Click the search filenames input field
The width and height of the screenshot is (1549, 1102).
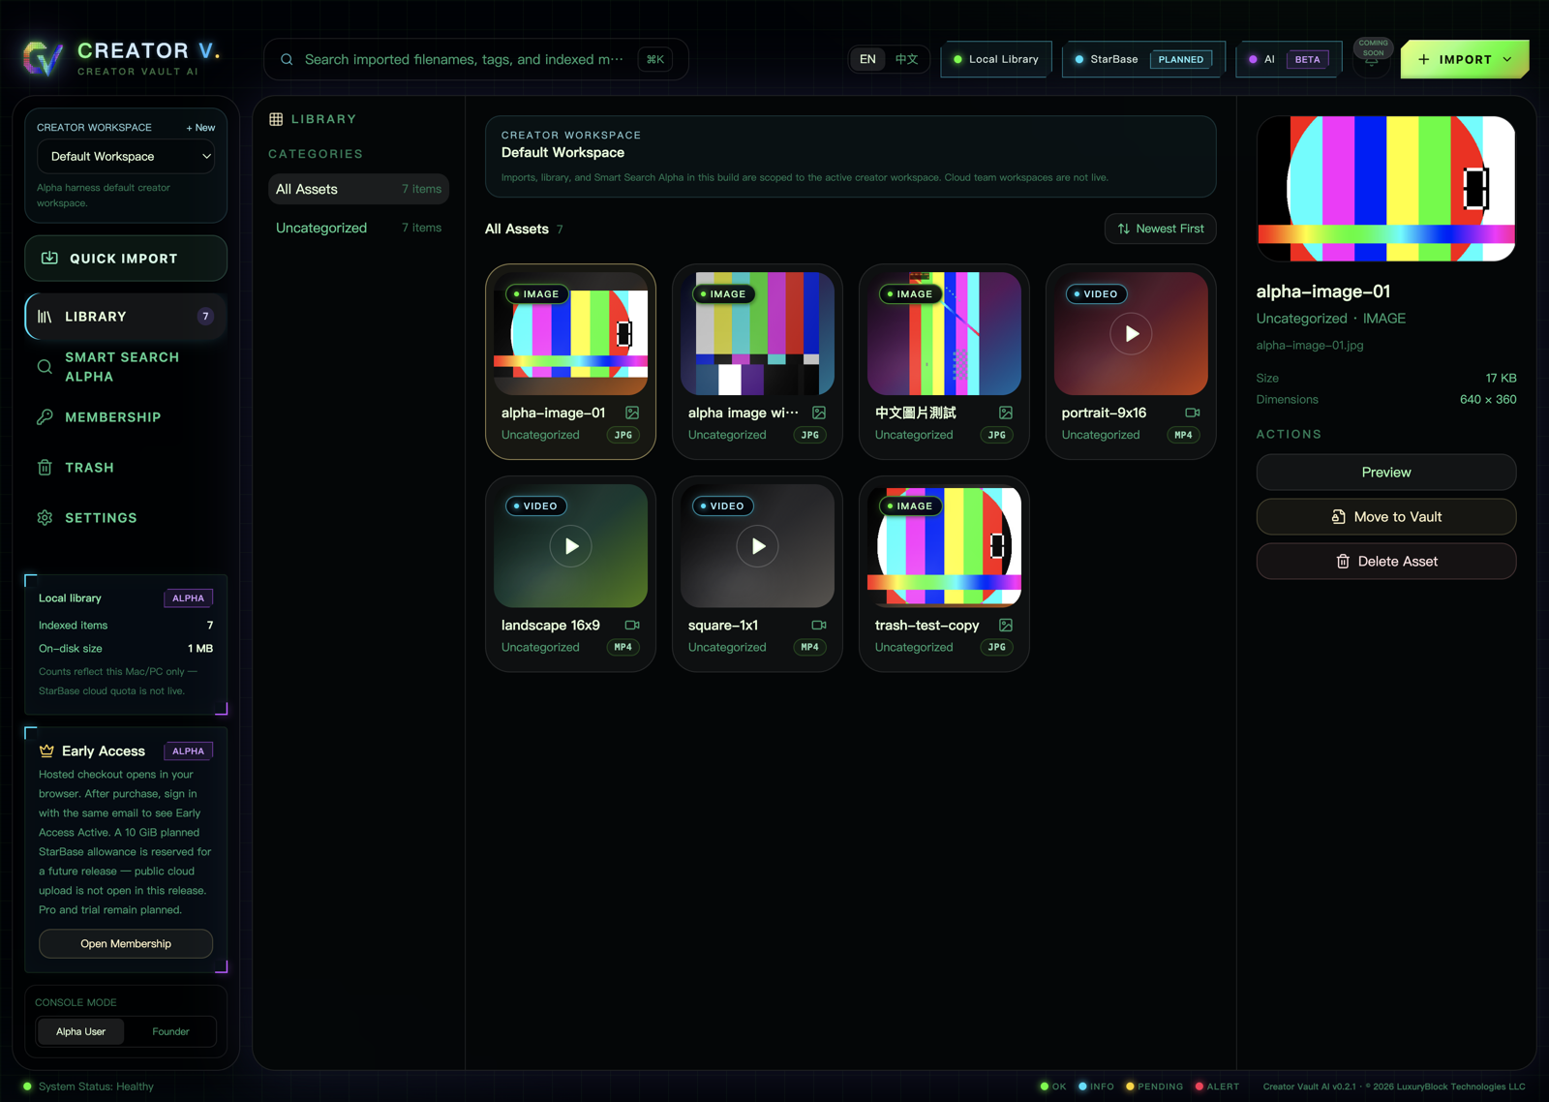(465, 60)
